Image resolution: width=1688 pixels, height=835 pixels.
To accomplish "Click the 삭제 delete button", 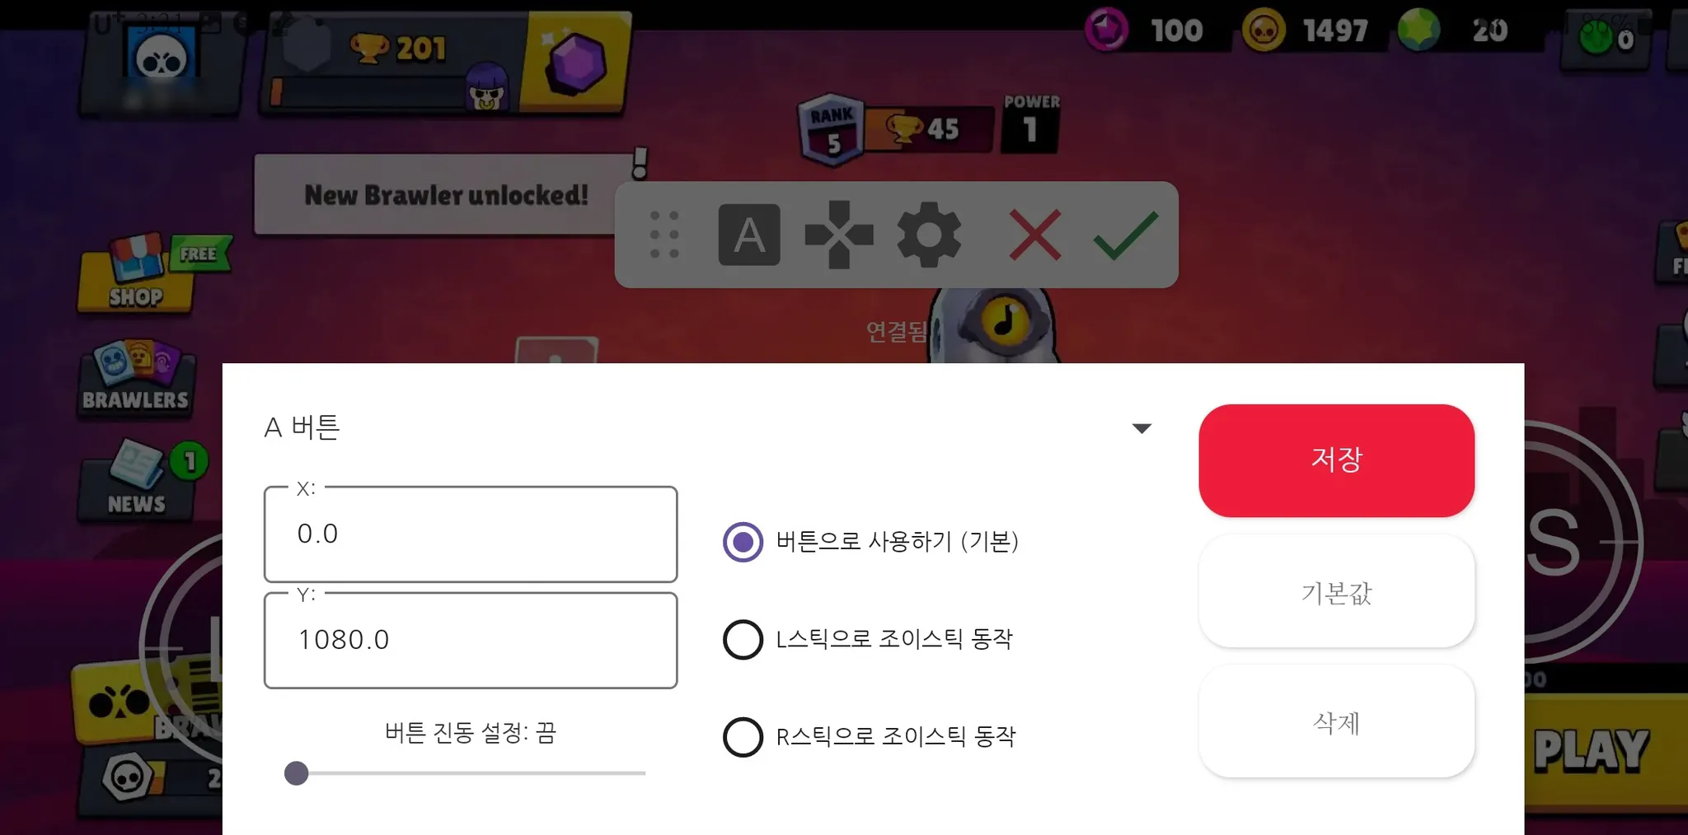I will point(1336,721).
